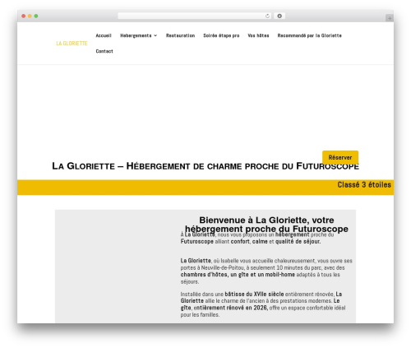Click the paragraph mentioning 'chambres d'hôtes, un gîte'

click(266, 271)
